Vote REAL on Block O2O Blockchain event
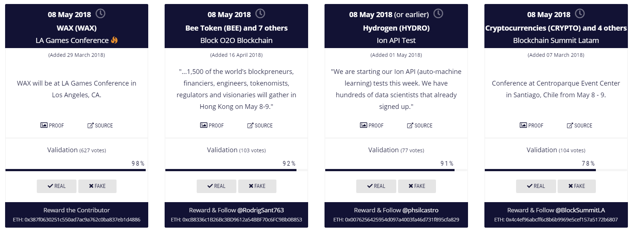 click(x=216, y=186)
